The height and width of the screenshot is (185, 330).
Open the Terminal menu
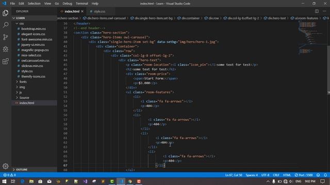82,4
